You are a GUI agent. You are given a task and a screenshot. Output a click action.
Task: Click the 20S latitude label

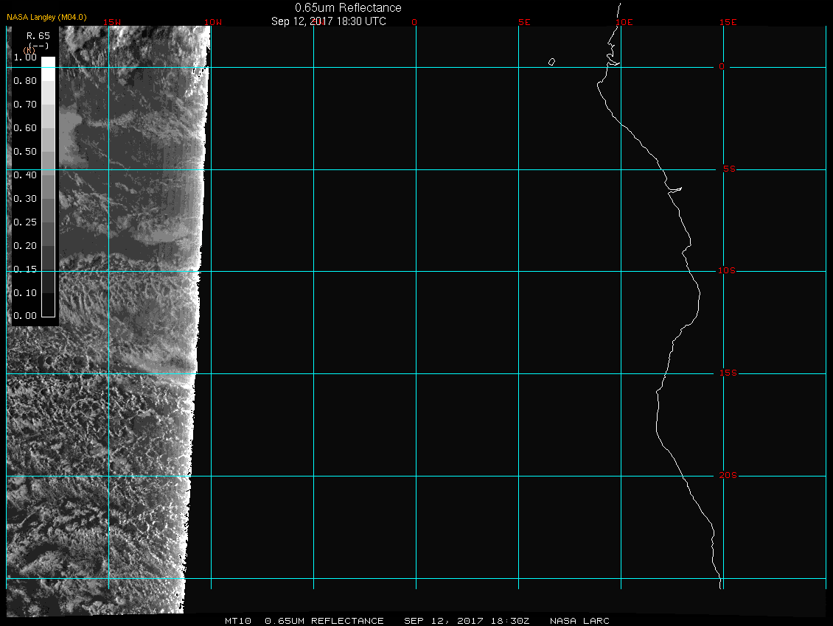pyautogui.click(x=728, y=475)
